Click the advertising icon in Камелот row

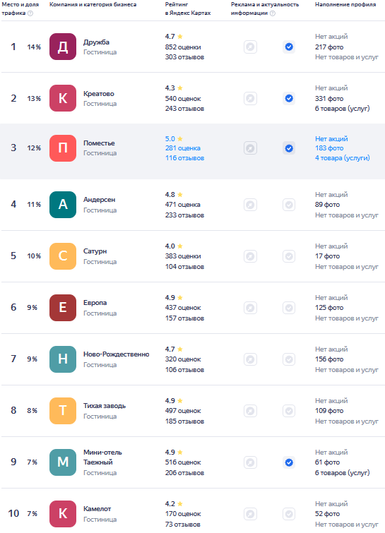(250, 514)
